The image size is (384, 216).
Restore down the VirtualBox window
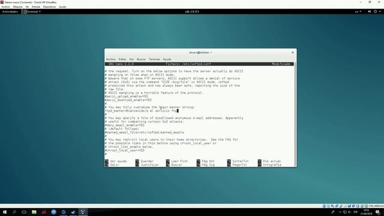(x=370, y=2)
